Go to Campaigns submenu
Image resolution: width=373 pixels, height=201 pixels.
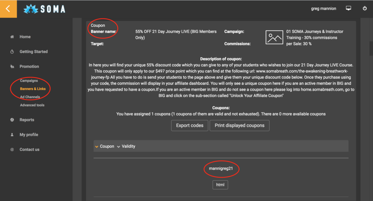pyautogui.click(x=29, y=80)
